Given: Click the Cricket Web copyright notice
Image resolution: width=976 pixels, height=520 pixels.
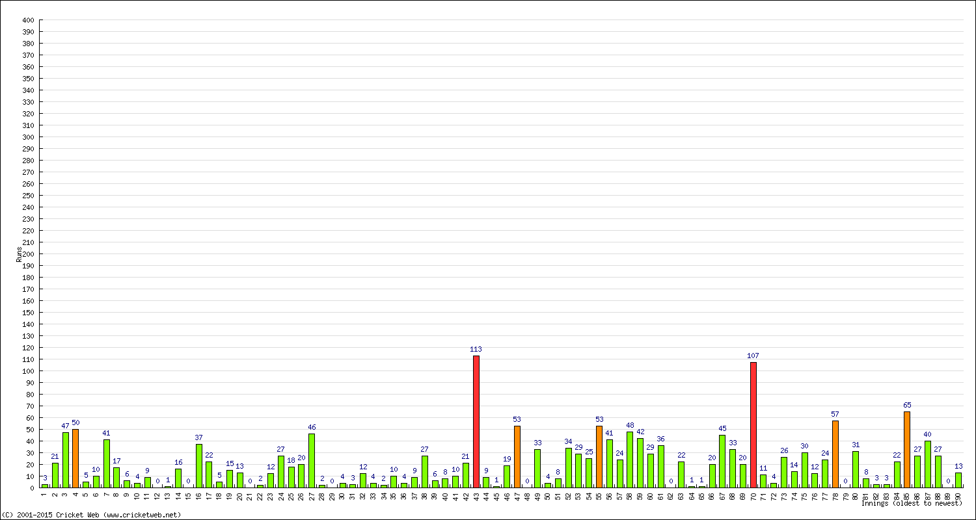Looking at the screenshot, I should coord(91,515).
